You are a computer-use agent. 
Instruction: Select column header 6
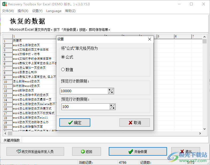(183, 37)
